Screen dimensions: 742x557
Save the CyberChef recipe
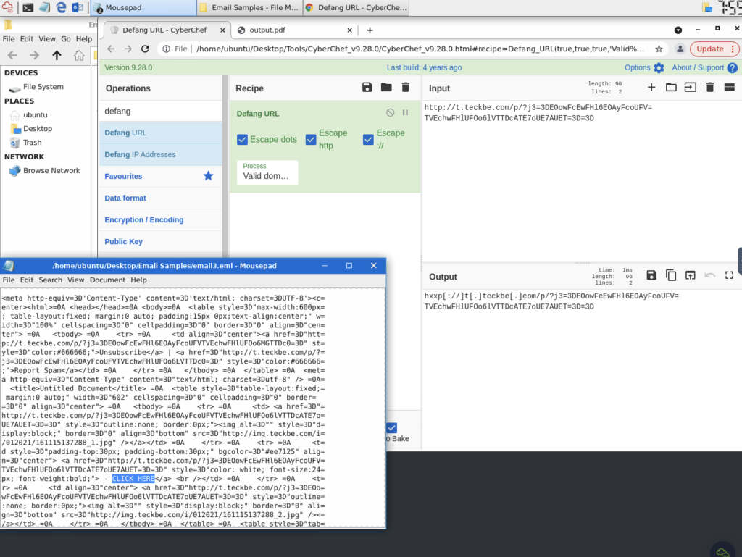(x=367, y=88)
